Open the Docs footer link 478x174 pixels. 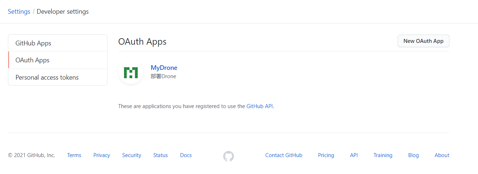pyautogui.click(x=186, y=155)
